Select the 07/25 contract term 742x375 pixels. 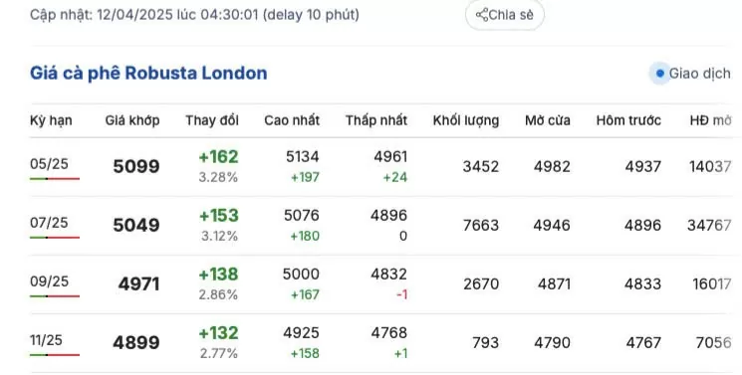pyautogui.click(x=49, y=223)
